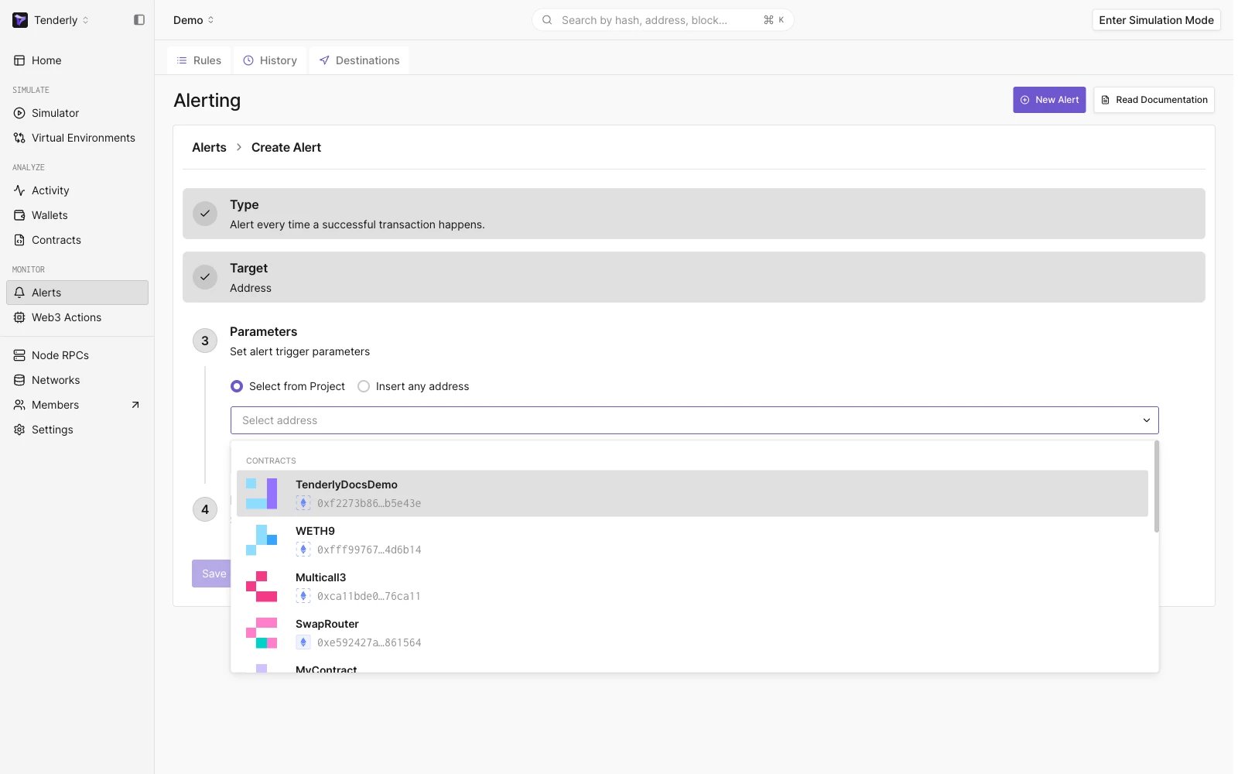Image resolution: width=1238 pixels, height=774 pixels.
Task: Click the New Alert button
Action: coord(1049,100)
